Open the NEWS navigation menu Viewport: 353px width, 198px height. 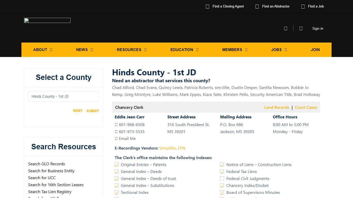pyautogui.click(x=82, y=50)
